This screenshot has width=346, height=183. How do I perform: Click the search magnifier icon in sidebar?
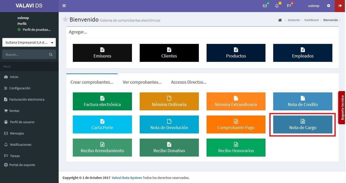(51, 54)
